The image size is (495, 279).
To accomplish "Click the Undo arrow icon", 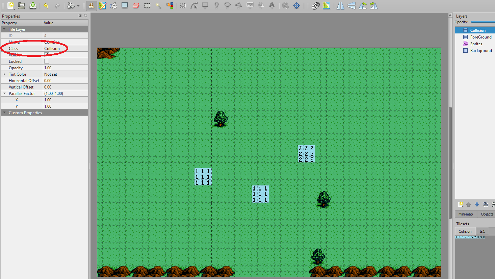I will click(x=46, y=6).
